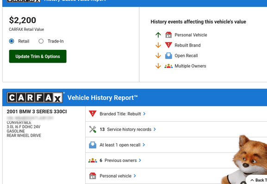267x184 pixels.
Task: Open the 6 Previous owners link
Action: [121, 160]
